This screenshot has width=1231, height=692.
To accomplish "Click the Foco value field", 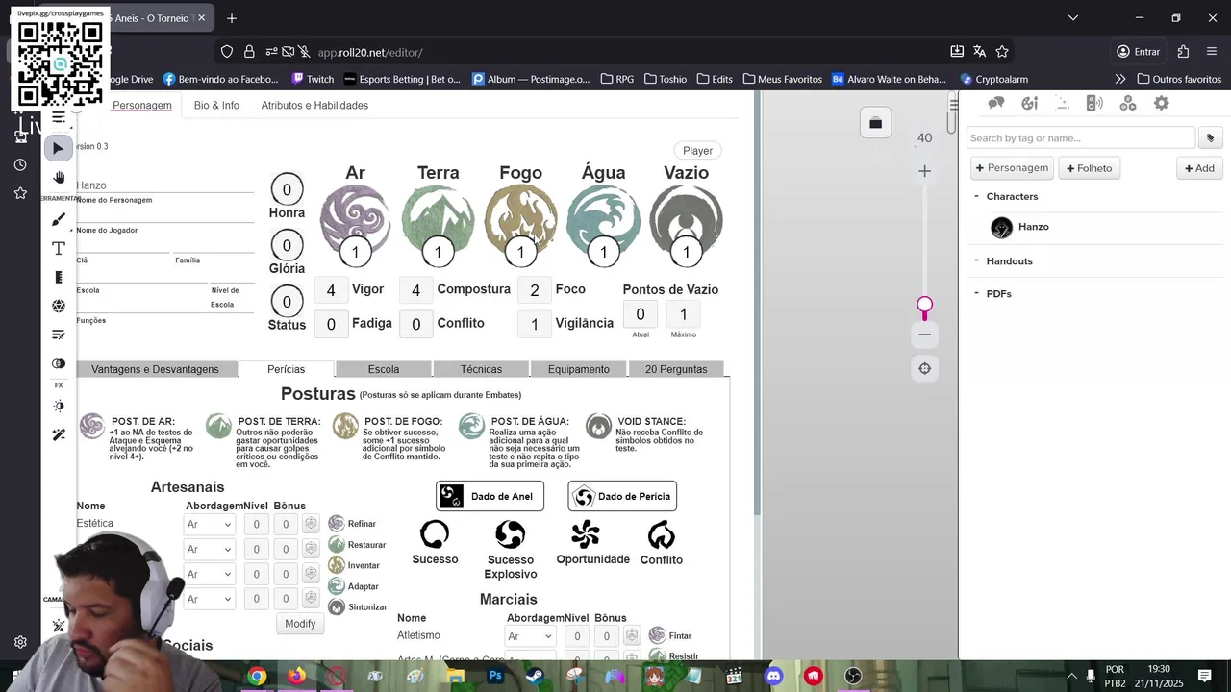I will tap(535, 290).
